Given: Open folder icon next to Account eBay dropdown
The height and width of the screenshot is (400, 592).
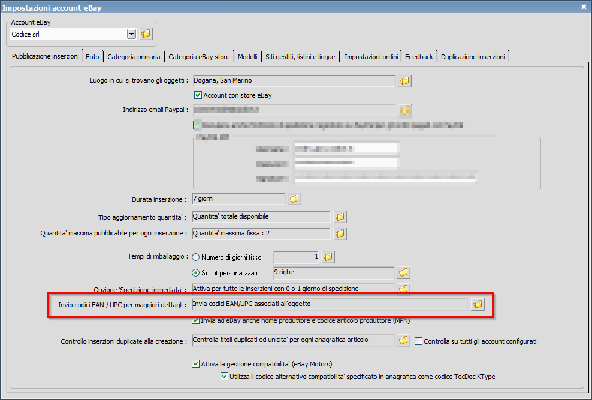Looking at the screenshot, I should (146, 34).
